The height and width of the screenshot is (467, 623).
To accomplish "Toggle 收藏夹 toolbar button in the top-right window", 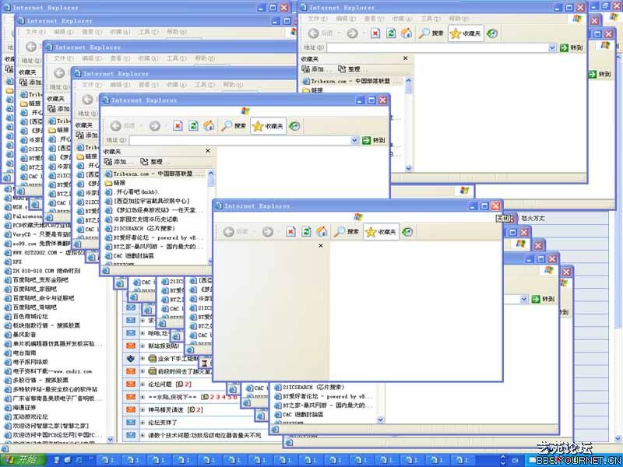I will (466, 33).
